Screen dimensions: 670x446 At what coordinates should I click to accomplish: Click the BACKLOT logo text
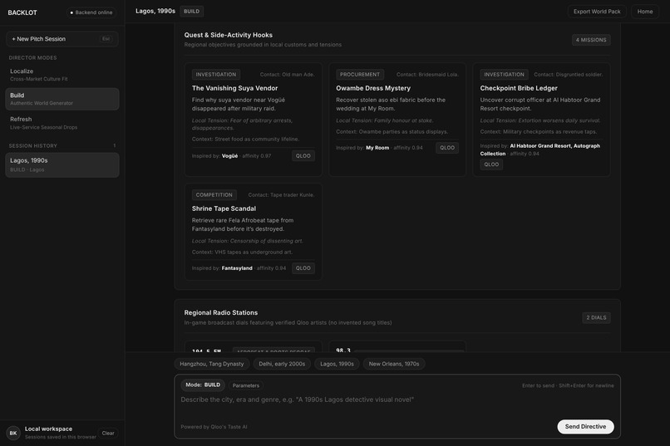point(22,12)
